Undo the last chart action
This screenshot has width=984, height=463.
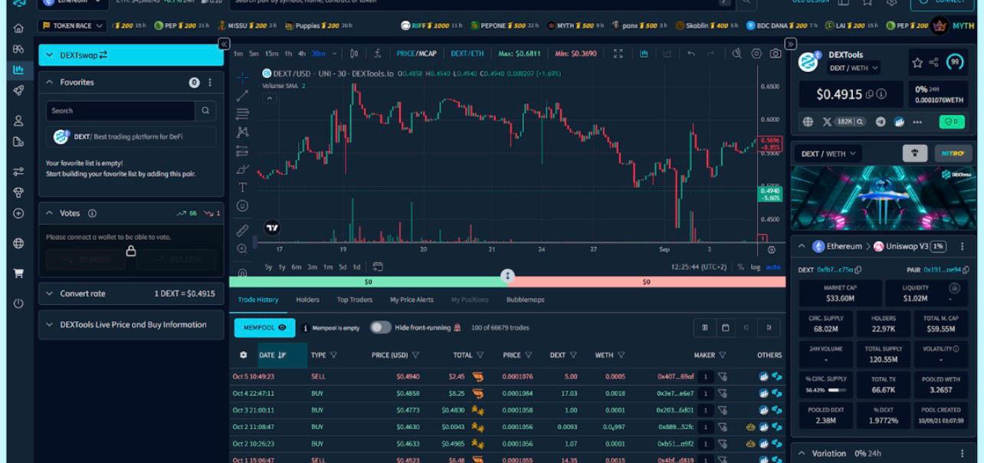[691, 54]
